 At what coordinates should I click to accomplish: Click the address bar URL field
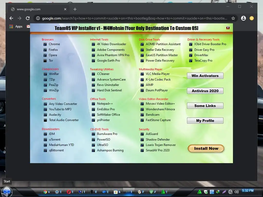click(x=135, y=18)
